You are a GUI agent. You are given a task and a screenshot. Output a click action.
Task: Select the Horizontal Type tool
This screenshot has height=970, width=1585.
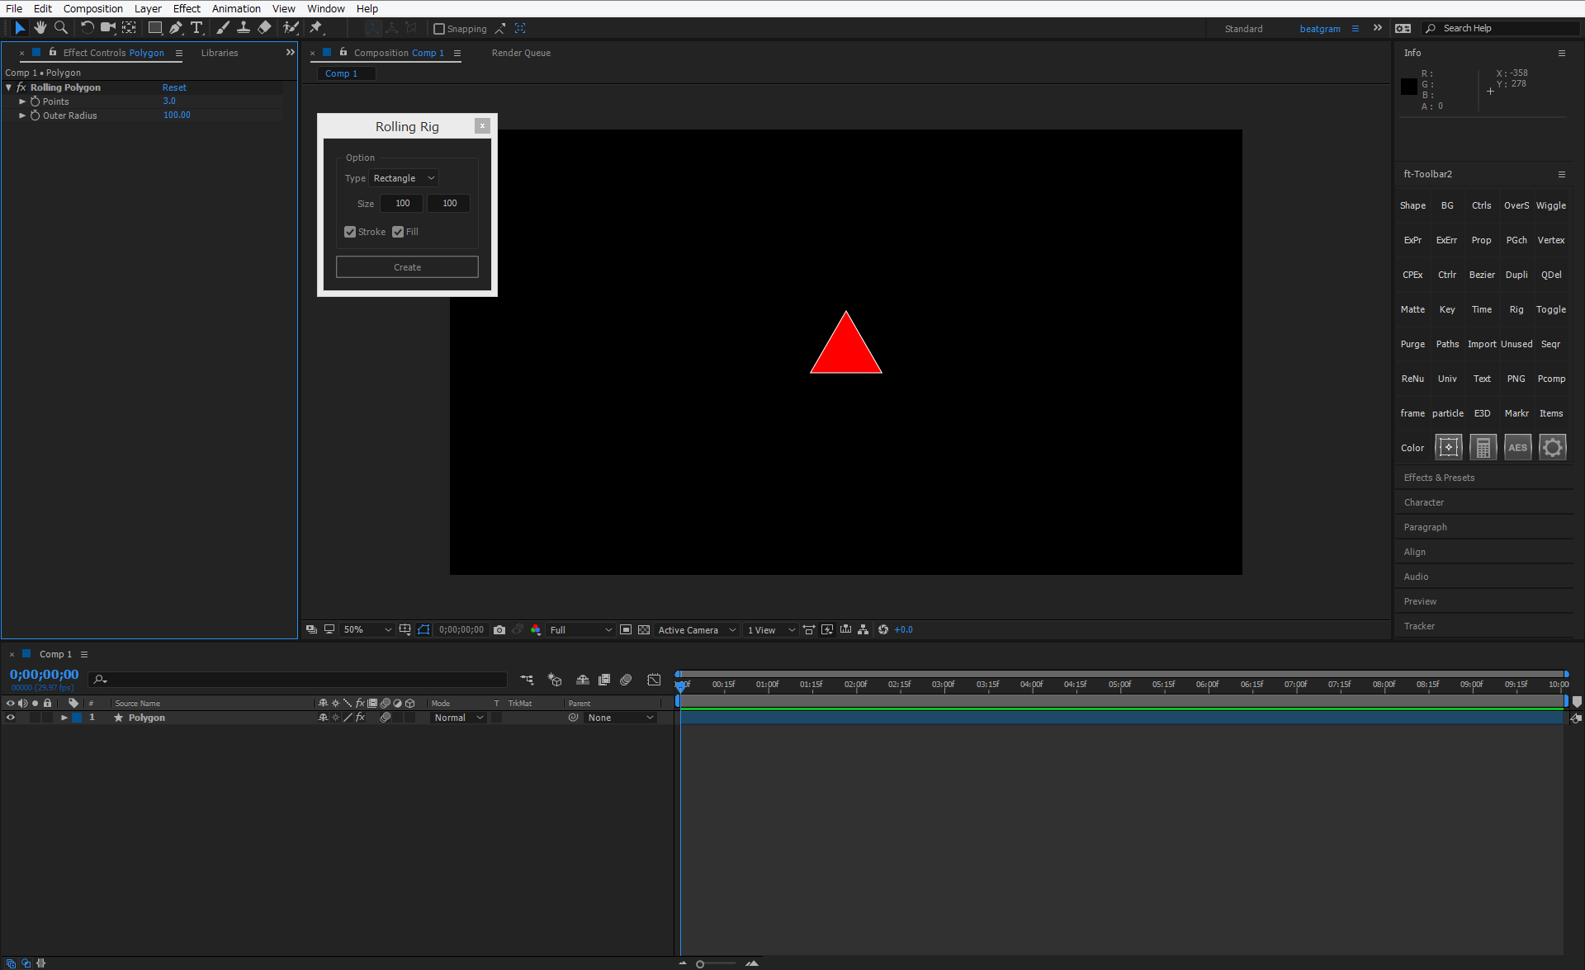point(197,27)
